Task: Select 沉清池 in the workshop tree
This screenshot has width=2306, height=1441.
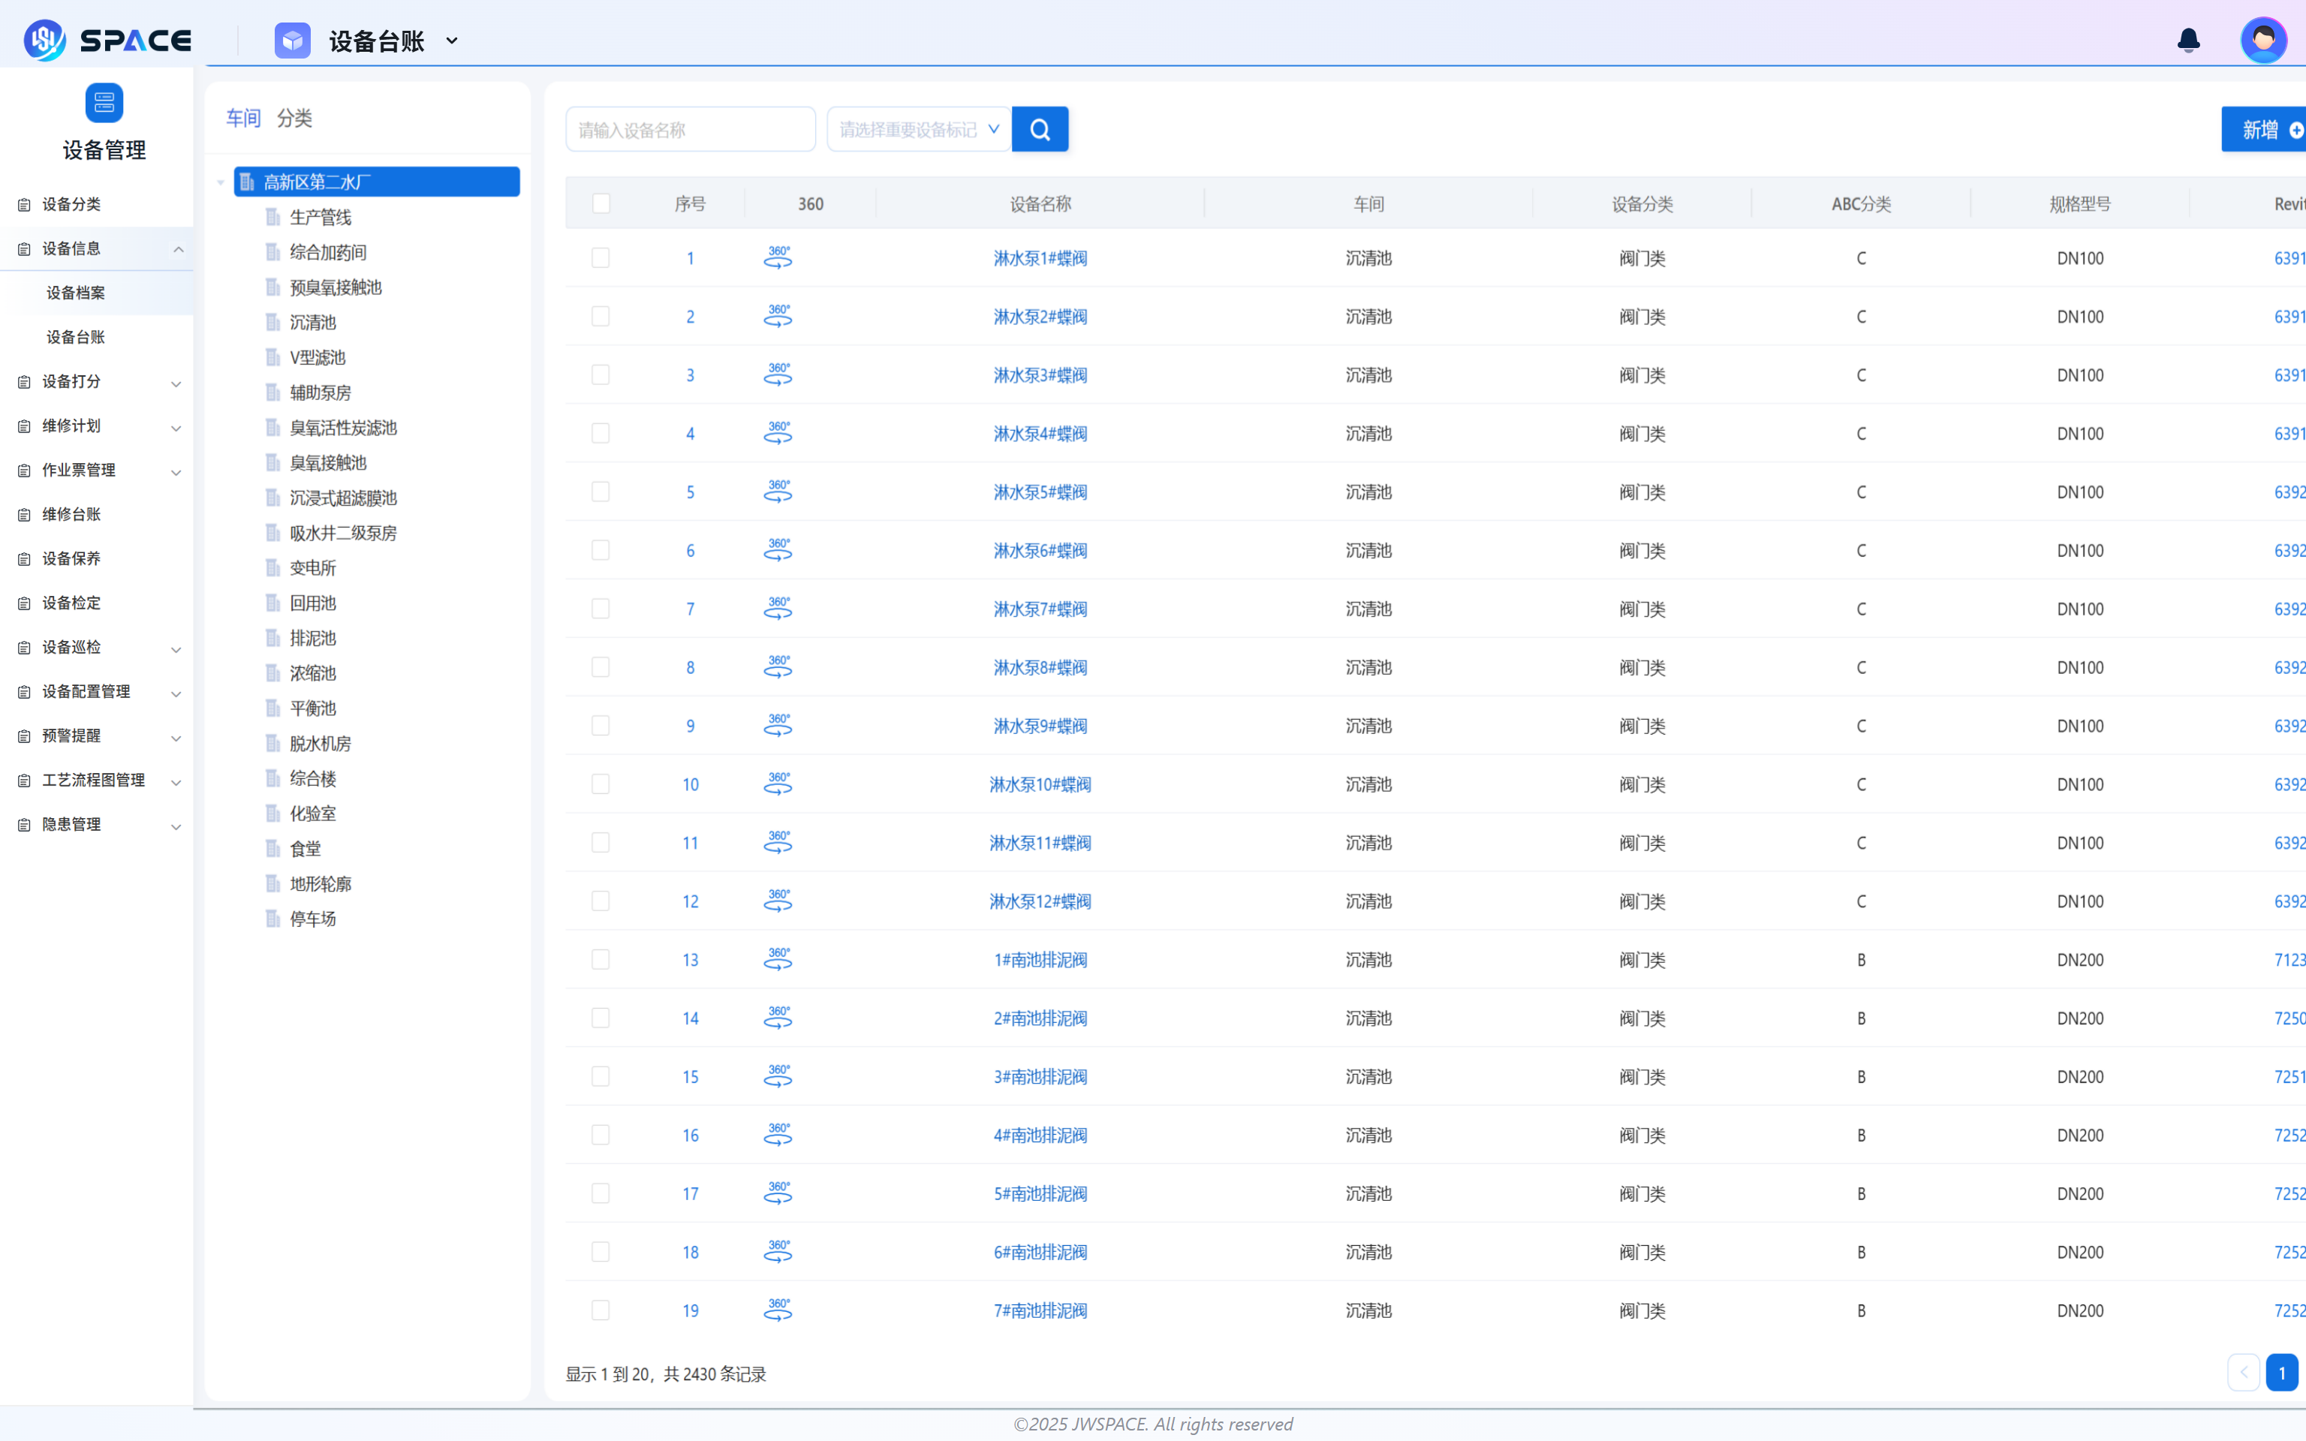Action: click(x=312, y=322)
